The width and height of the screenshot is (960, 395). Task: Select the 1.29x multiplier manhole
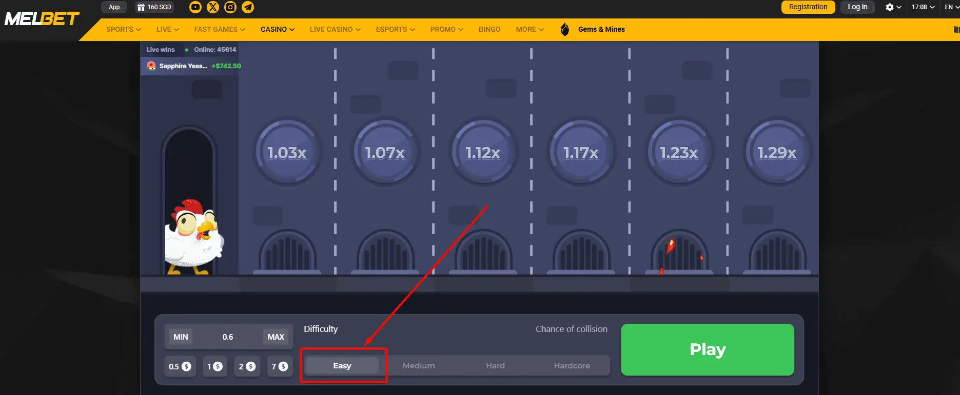(777, 153)
